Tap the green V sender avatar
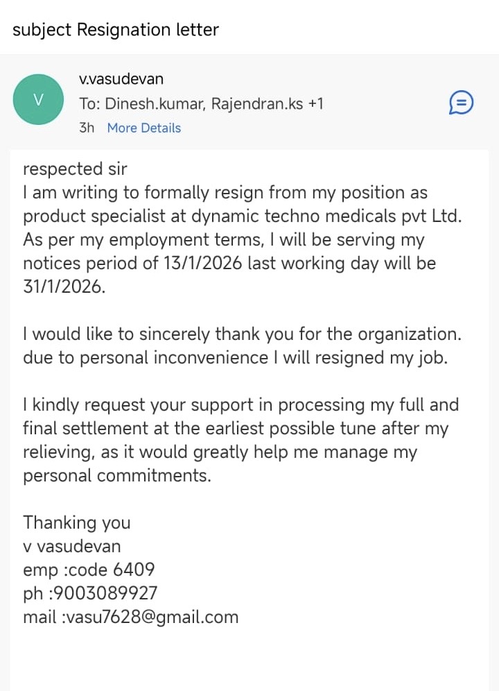This screenshot has width=499, height=691. coord(39,100)
